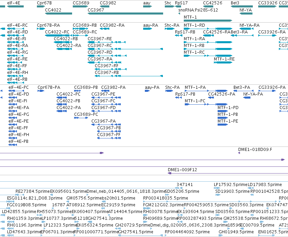Open transcript CG3982-RA
This screenshot has width=288, height=237.
[x=112, y=25]
